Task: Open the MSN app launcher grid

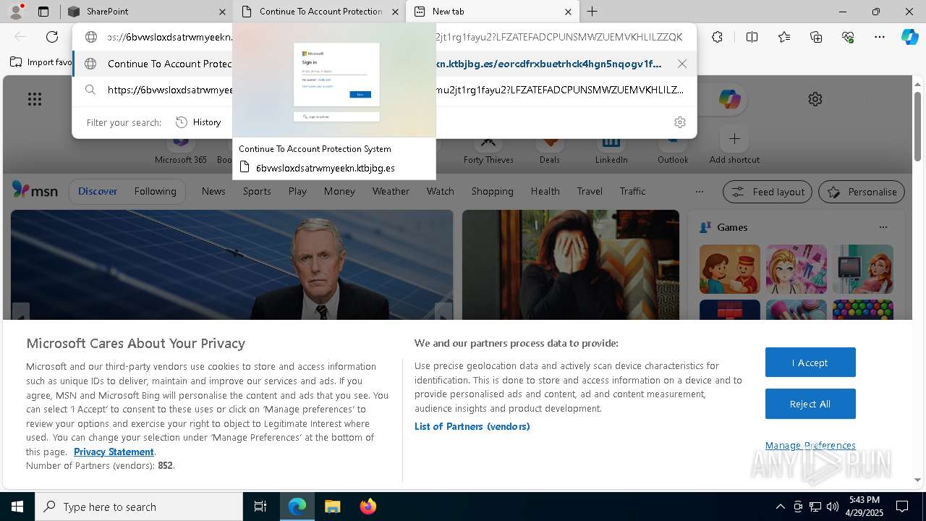Action: pyautogui.click(x=35, y=99)
